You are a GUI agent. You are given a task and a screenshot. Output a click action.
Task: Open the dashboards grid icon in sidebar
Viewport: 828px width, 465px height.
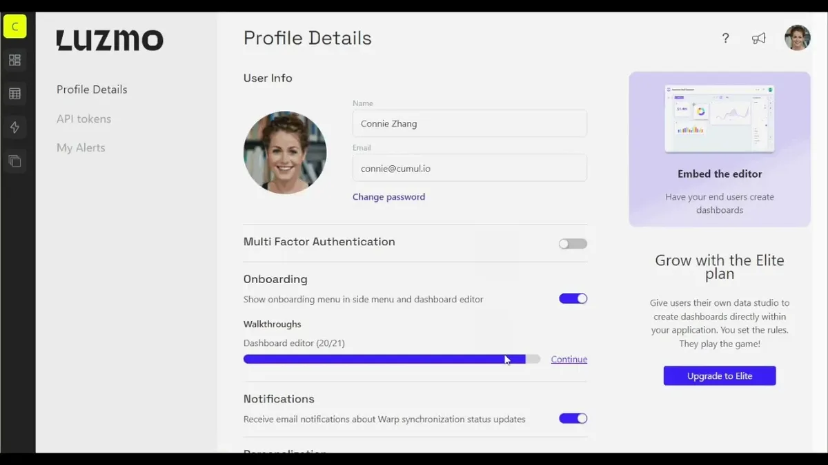(14, 60)
